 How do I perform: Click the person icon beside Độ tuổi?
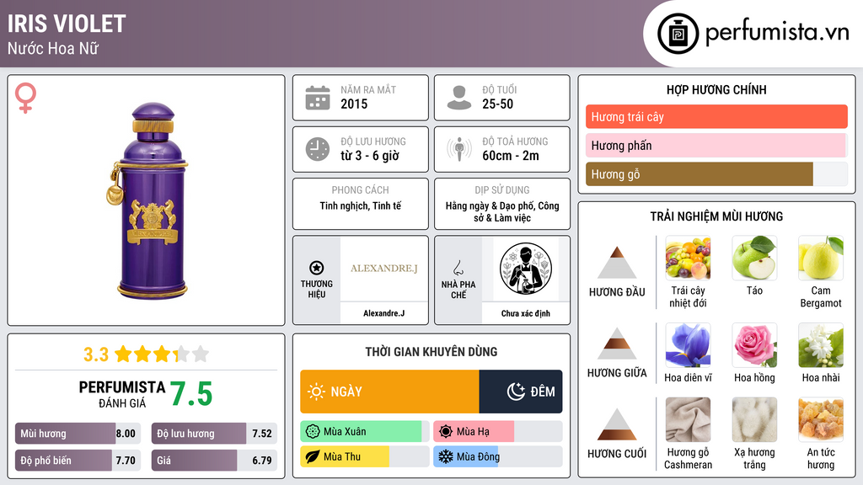coord(459,98)
